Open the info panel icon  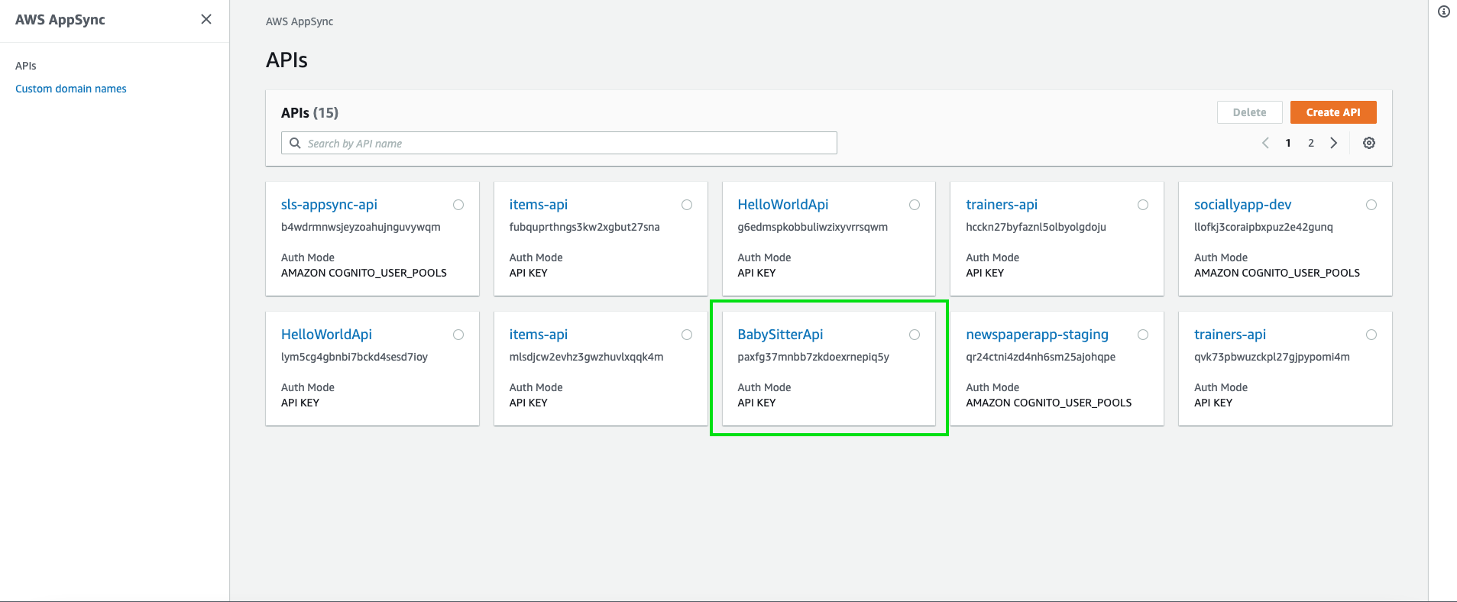[1444, 11]
